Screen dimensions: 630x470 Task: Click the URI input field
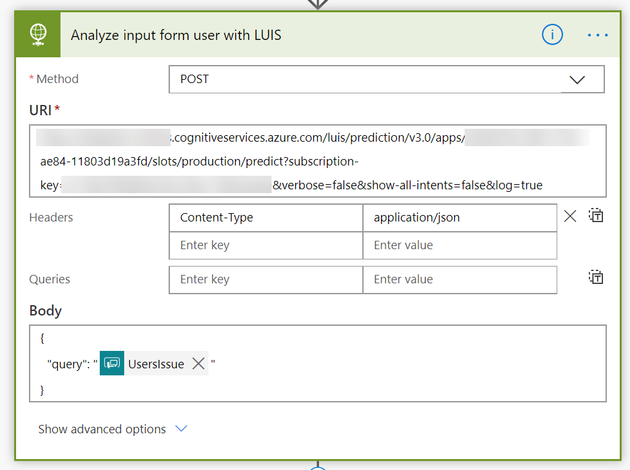[318, 161]
